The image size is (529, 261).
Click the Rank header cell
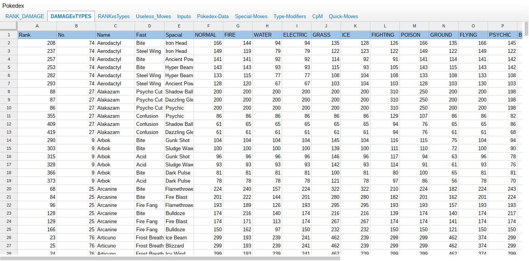37,35
